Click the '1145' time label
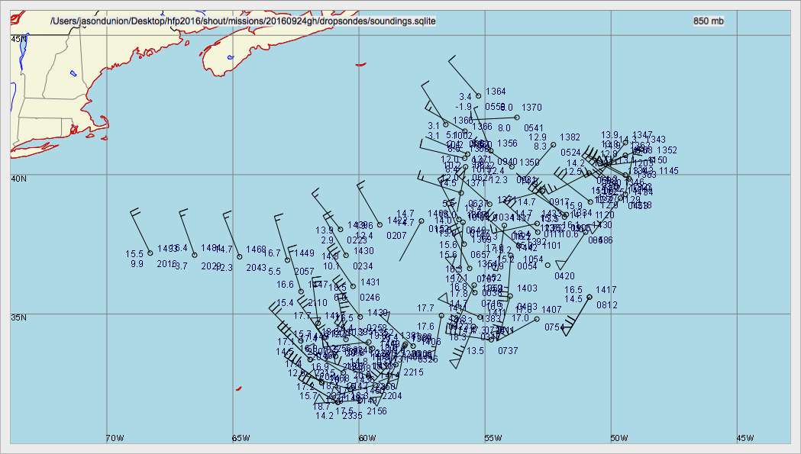The image size is (801, 454). click(x=669, y=171)
